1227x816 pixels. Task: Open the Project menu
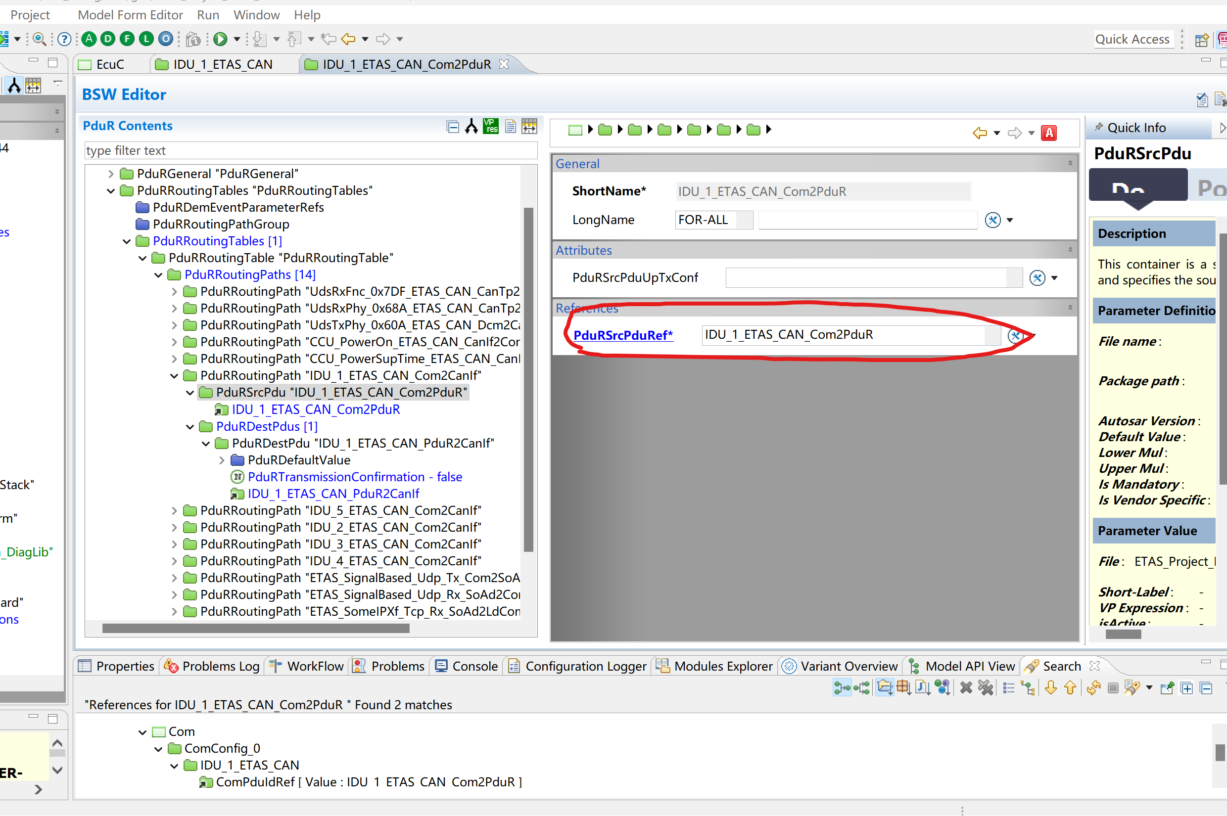click(30, 14)
